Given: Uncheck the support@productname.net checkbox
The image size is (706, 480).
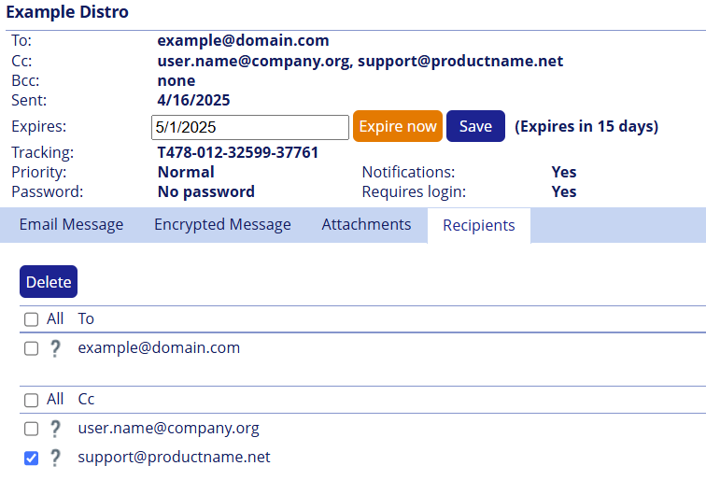Looking at the screenshot, I should (31, 458).
